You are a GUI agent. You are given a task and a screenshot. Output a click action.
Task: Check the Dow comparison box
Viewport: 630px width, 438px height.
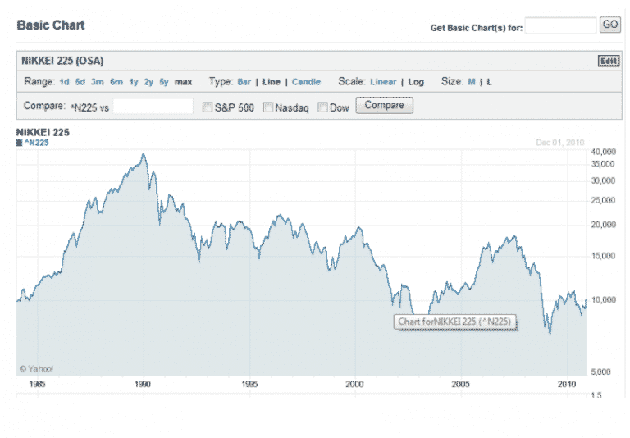tap(322, 107)
